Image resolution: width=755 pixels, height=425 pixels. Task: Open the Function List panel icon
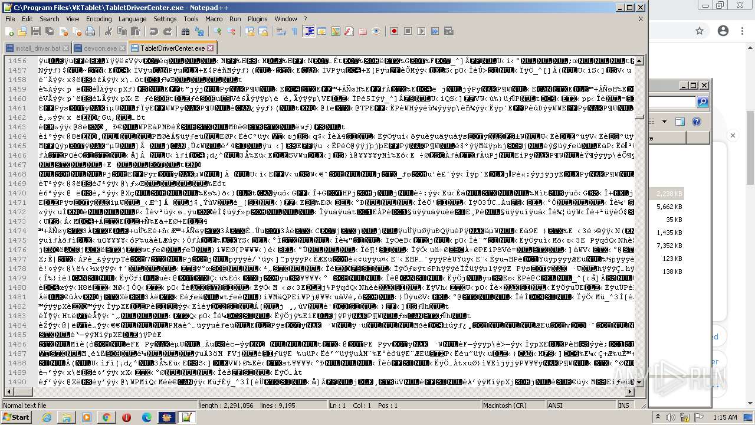349,31
